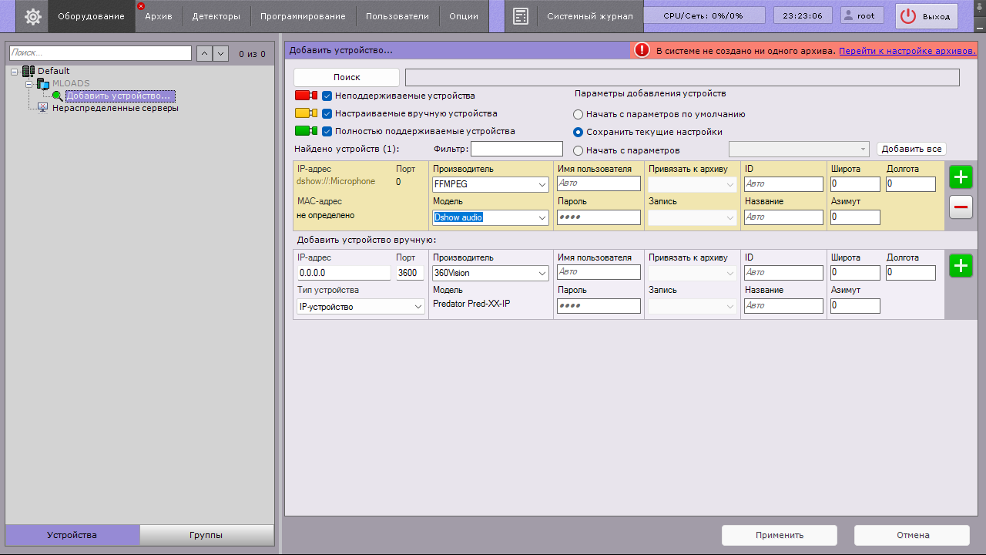Collapse the Default tree node
This screenshot has width=986, height=555.
tap(15, 71)
